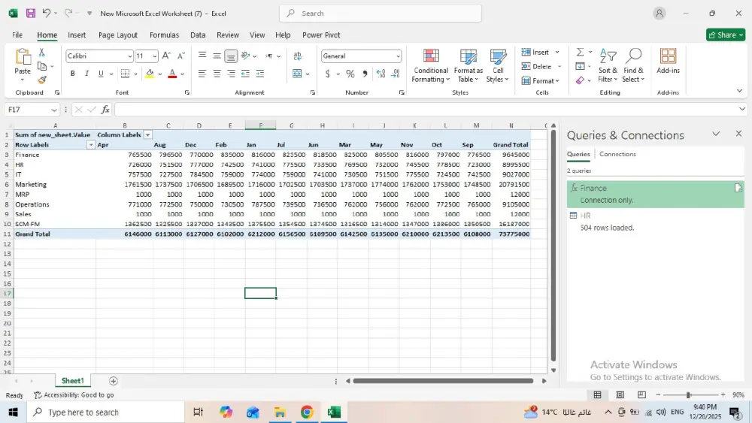The height and width of the screenshot is (423, 752).
Task: Toggle underline formatting
Action: 101,74
